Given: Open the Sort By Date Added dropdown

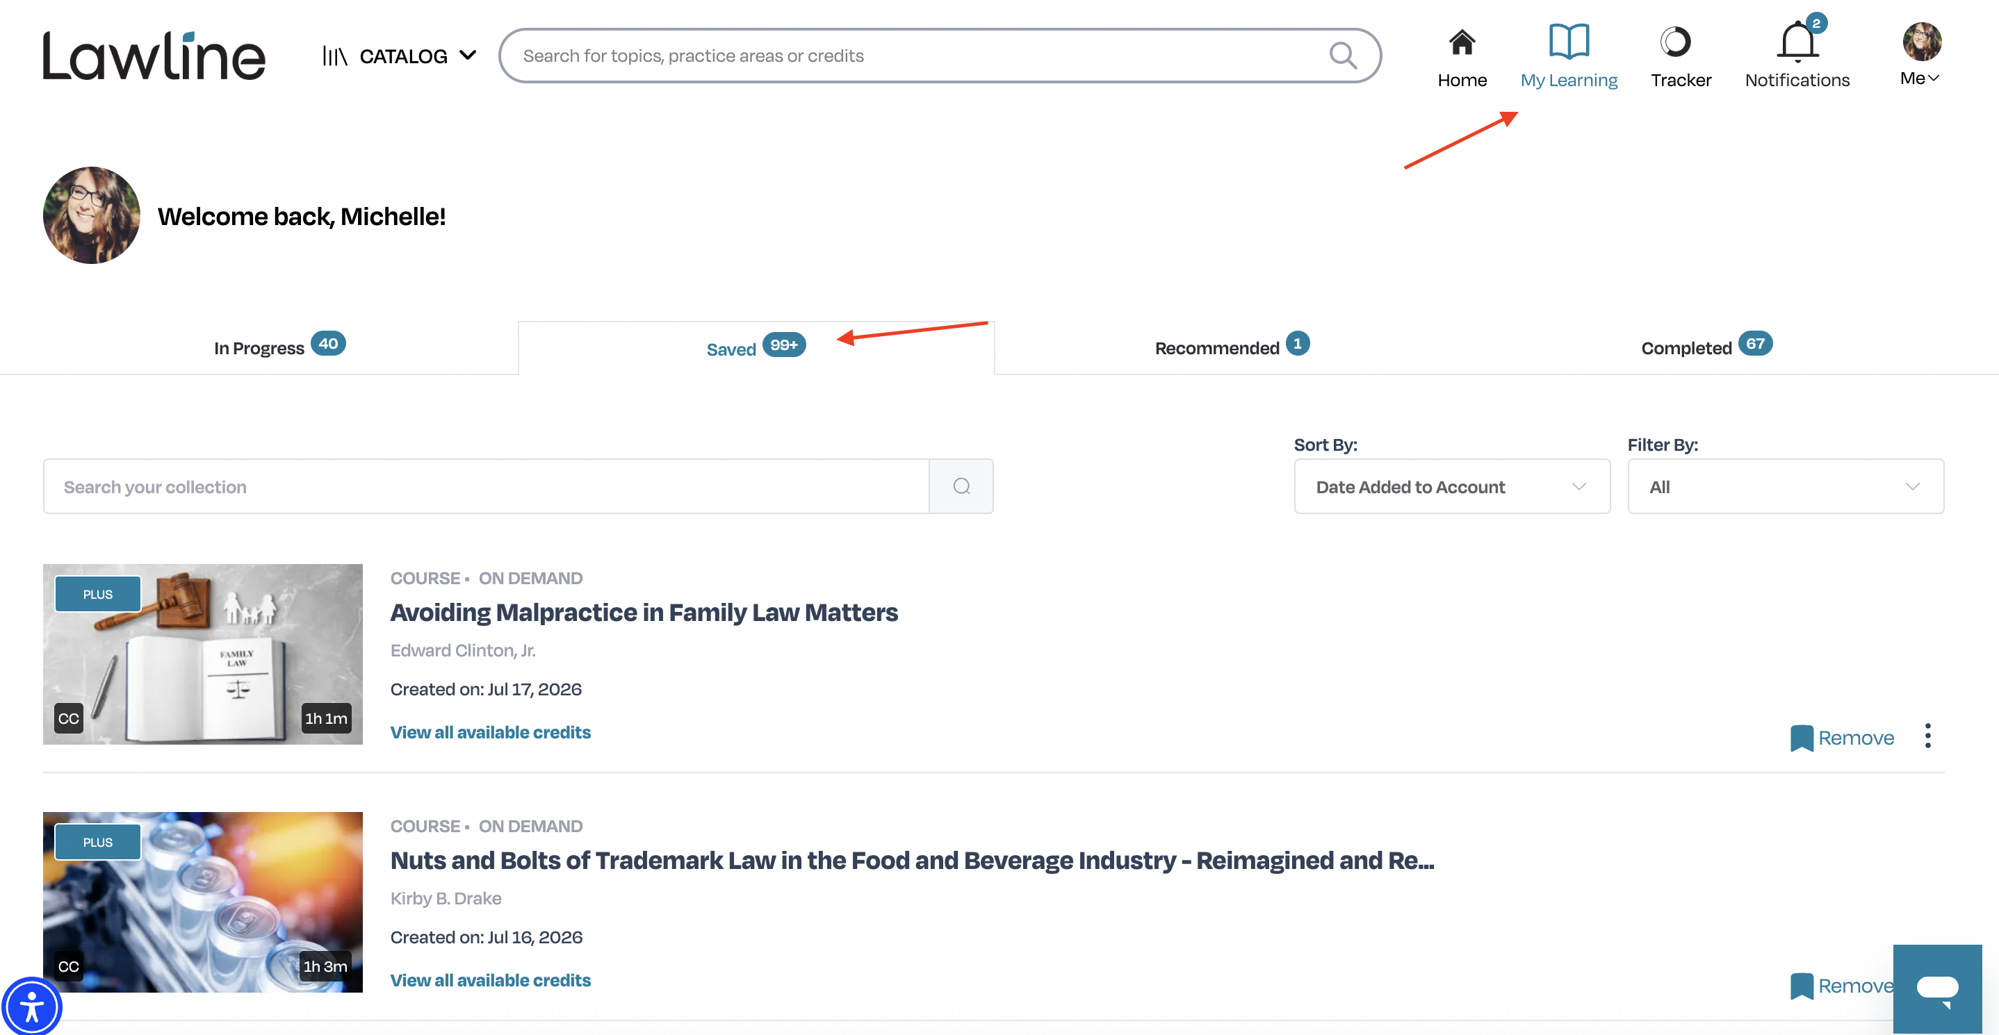Looking at the screenshot, I should click(x=1451, y=486).
